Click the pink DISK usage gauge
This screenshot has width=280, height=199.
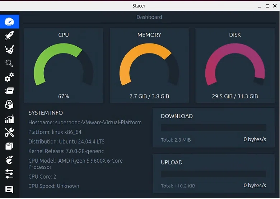pos(235,64)
